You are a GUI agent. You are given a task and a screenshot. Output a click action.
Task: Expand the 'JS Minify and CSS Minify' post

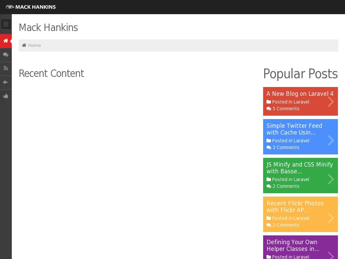click(331, 179)
